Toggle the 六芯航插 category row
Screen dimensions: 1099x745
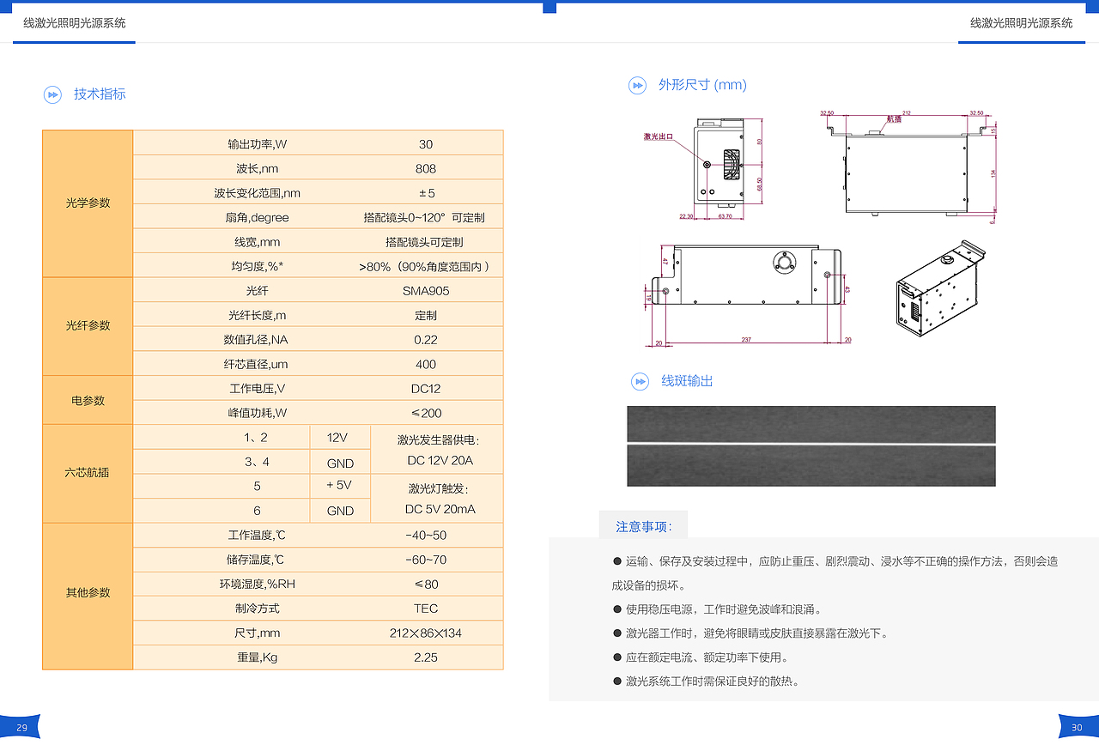click(x=87, y=473)
